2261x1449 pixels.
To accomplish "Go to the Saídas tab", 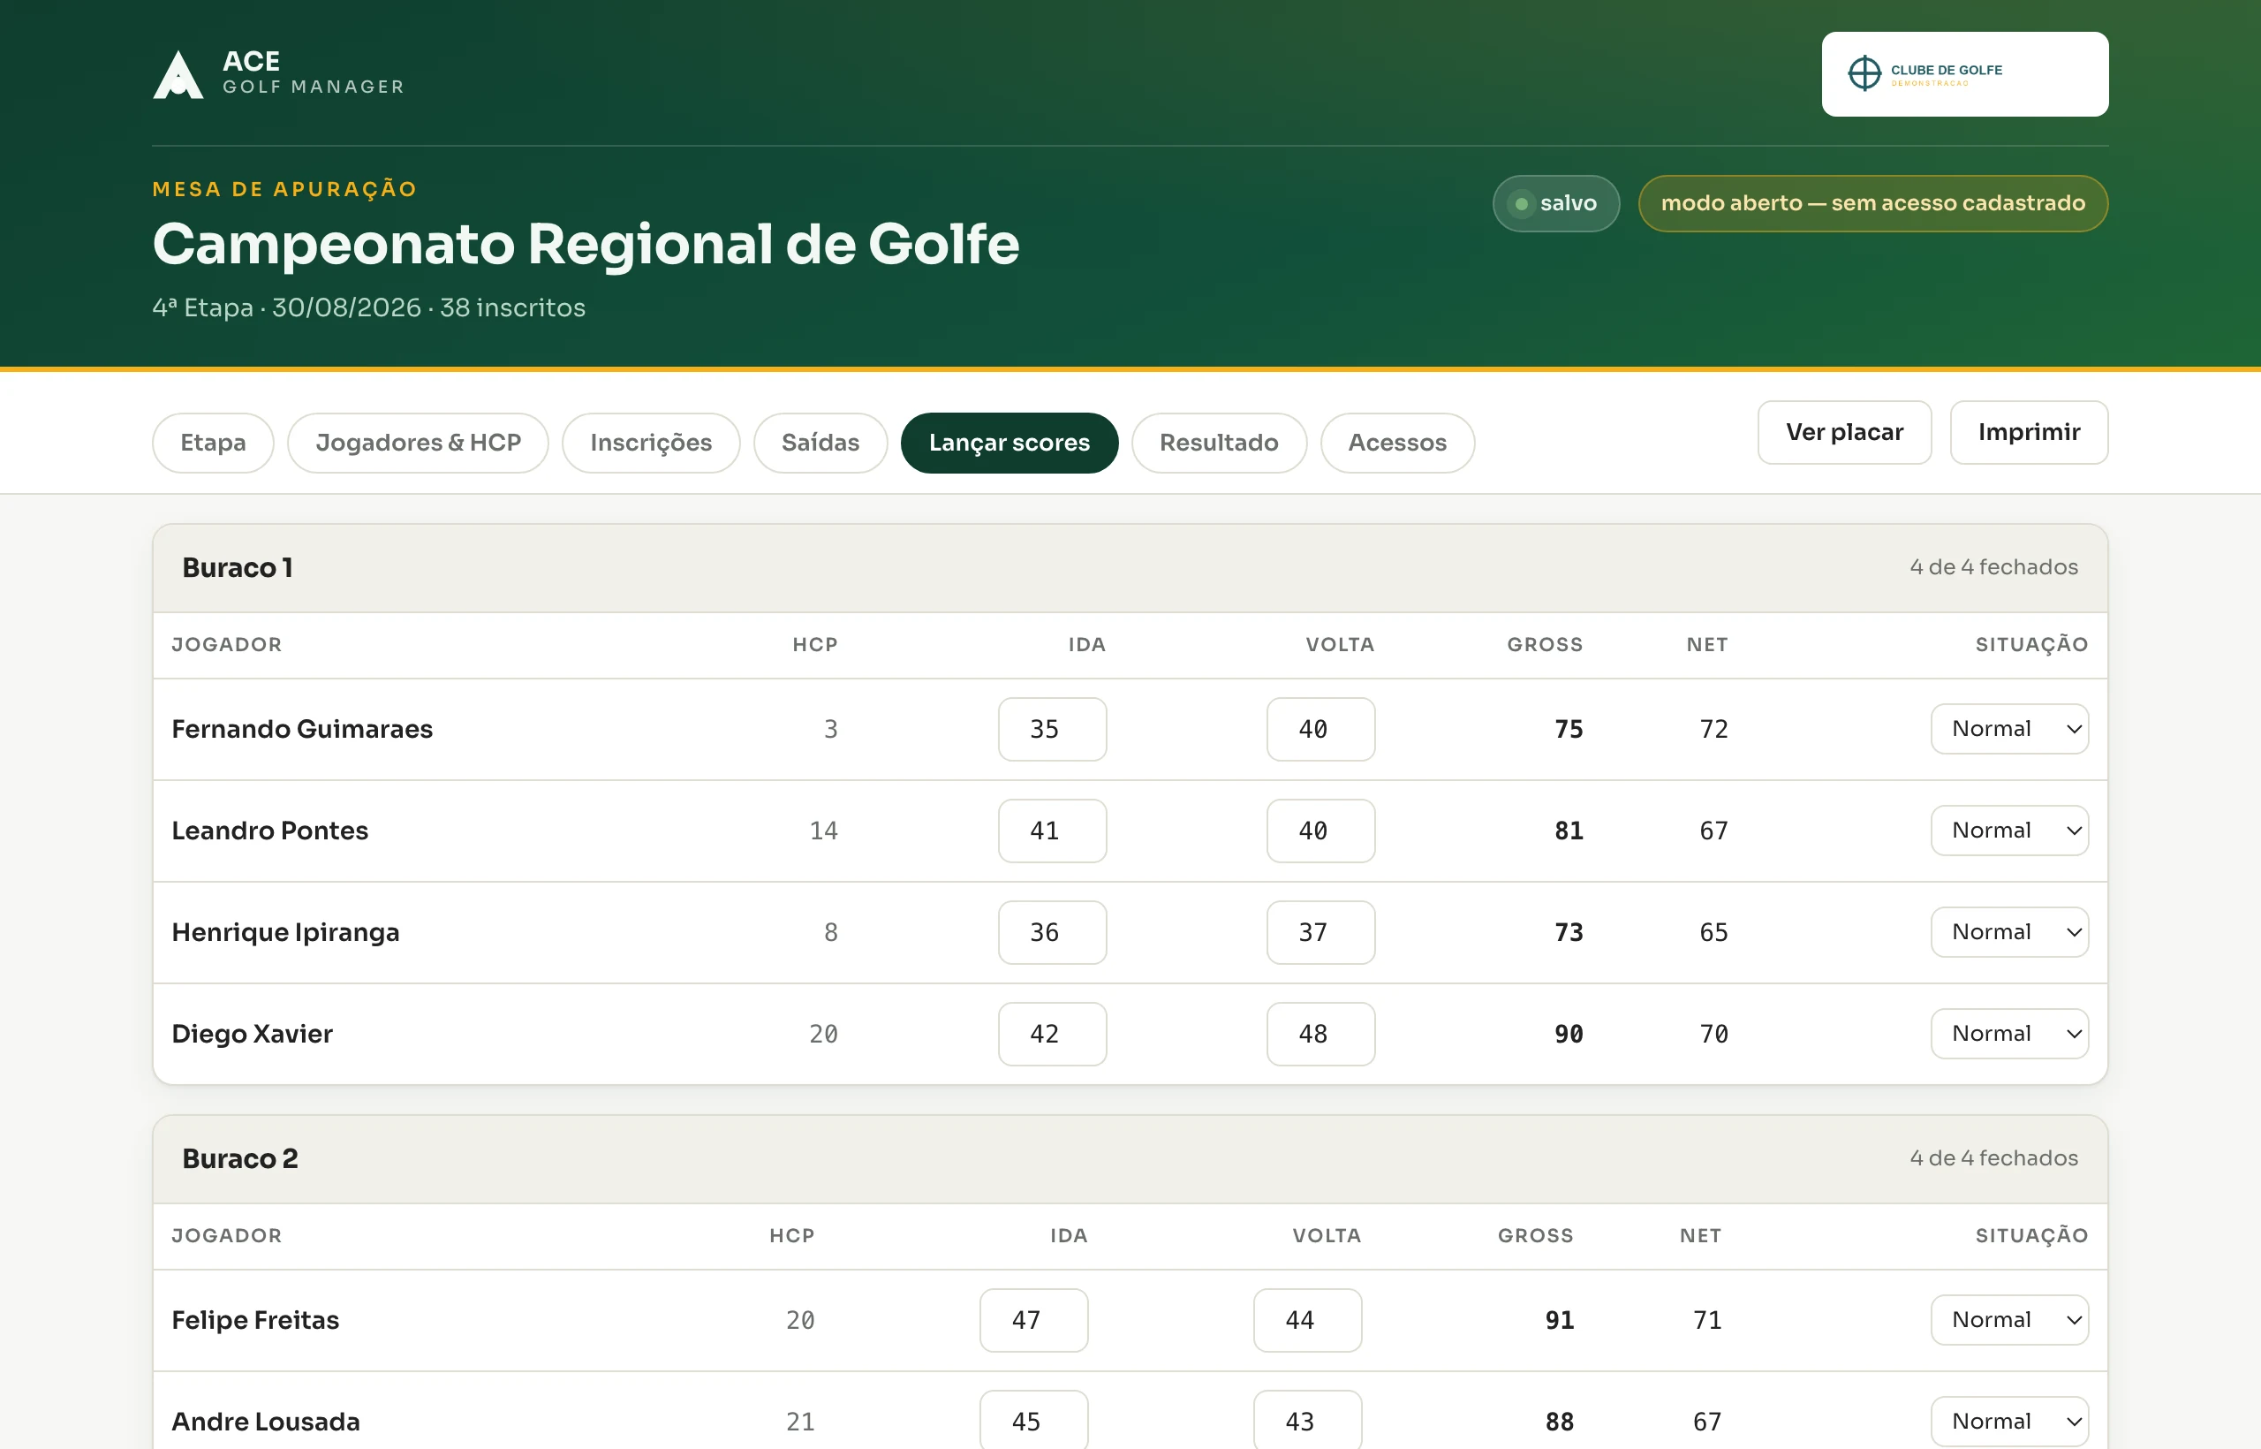I will tap(820, 444).
